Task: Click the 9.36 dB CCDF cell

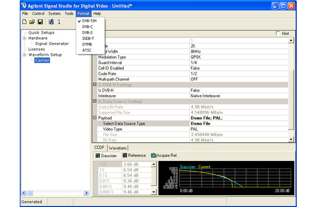Action: tap(137, 181)
